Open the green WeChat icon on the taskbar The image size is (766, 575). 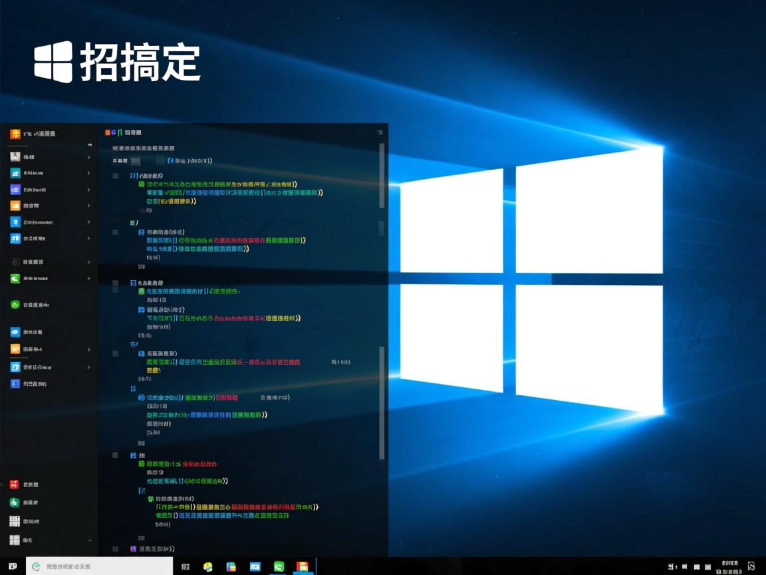(x=279, y=567)
